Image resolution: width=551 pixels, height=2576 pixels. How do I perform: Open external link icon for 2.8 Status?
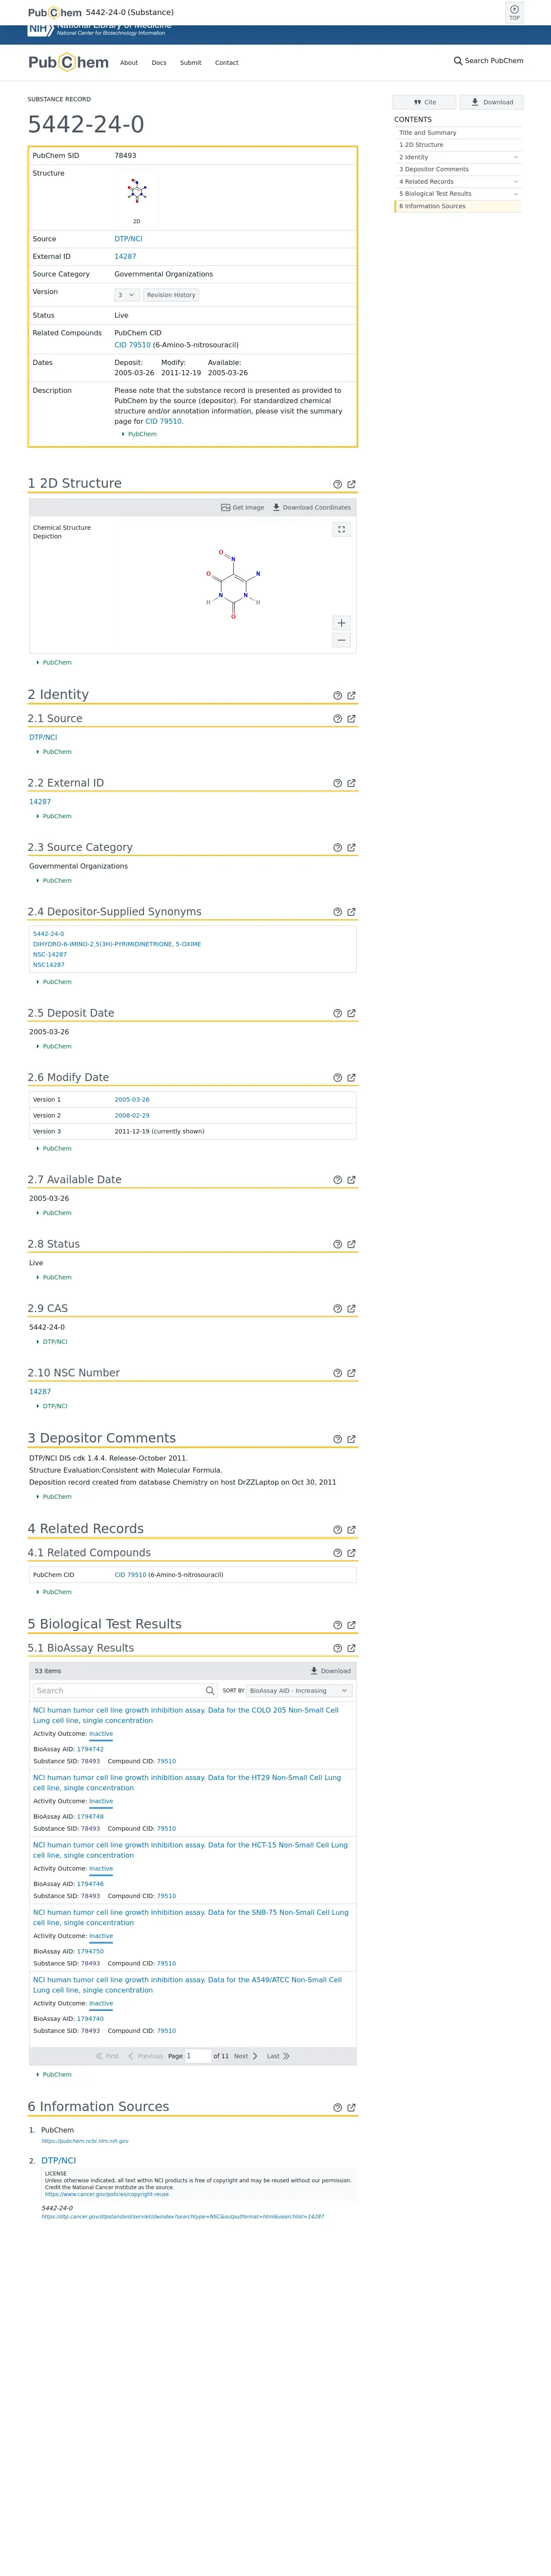pyautogui.click(x=351, y=1245)
